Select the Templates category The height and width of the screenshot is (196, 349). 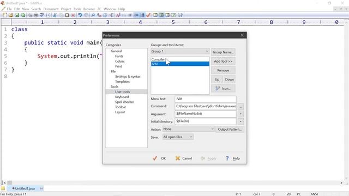(122, 82)
